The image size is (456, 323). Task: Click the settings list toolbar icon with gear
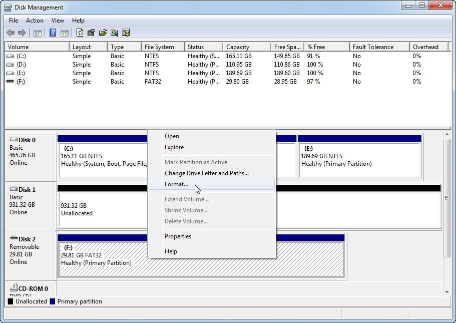tap(126, 33)
